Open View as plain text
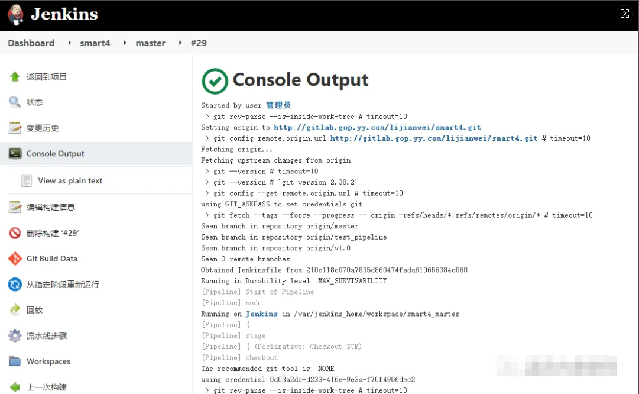The image size is (639, 394). 70,180
